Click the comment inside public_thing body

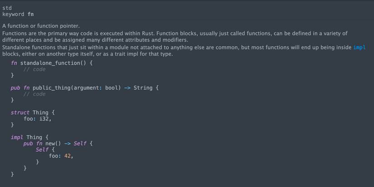point(34,94)
